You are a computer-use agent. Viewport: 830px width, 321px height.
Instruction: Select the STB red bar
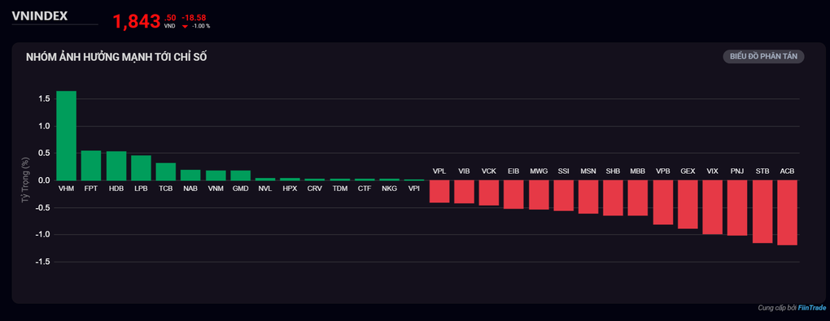762,211
